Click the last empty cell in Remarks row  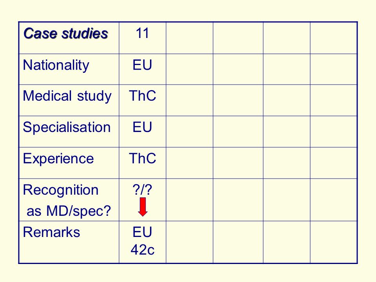click(334, 242)
